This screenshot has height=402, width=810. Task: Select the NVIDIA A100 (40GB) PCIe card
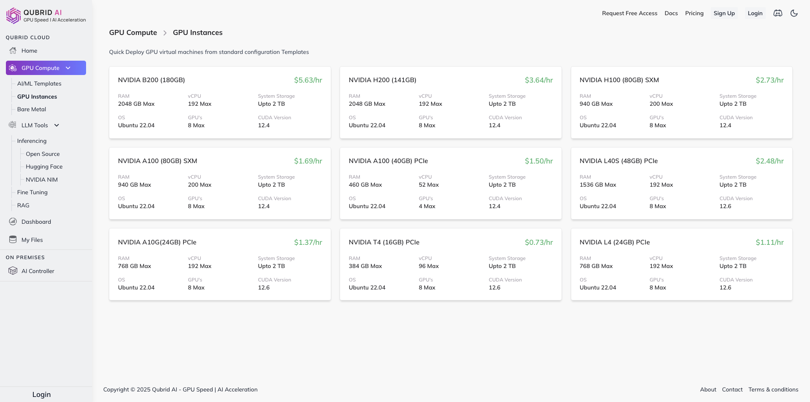451,183
